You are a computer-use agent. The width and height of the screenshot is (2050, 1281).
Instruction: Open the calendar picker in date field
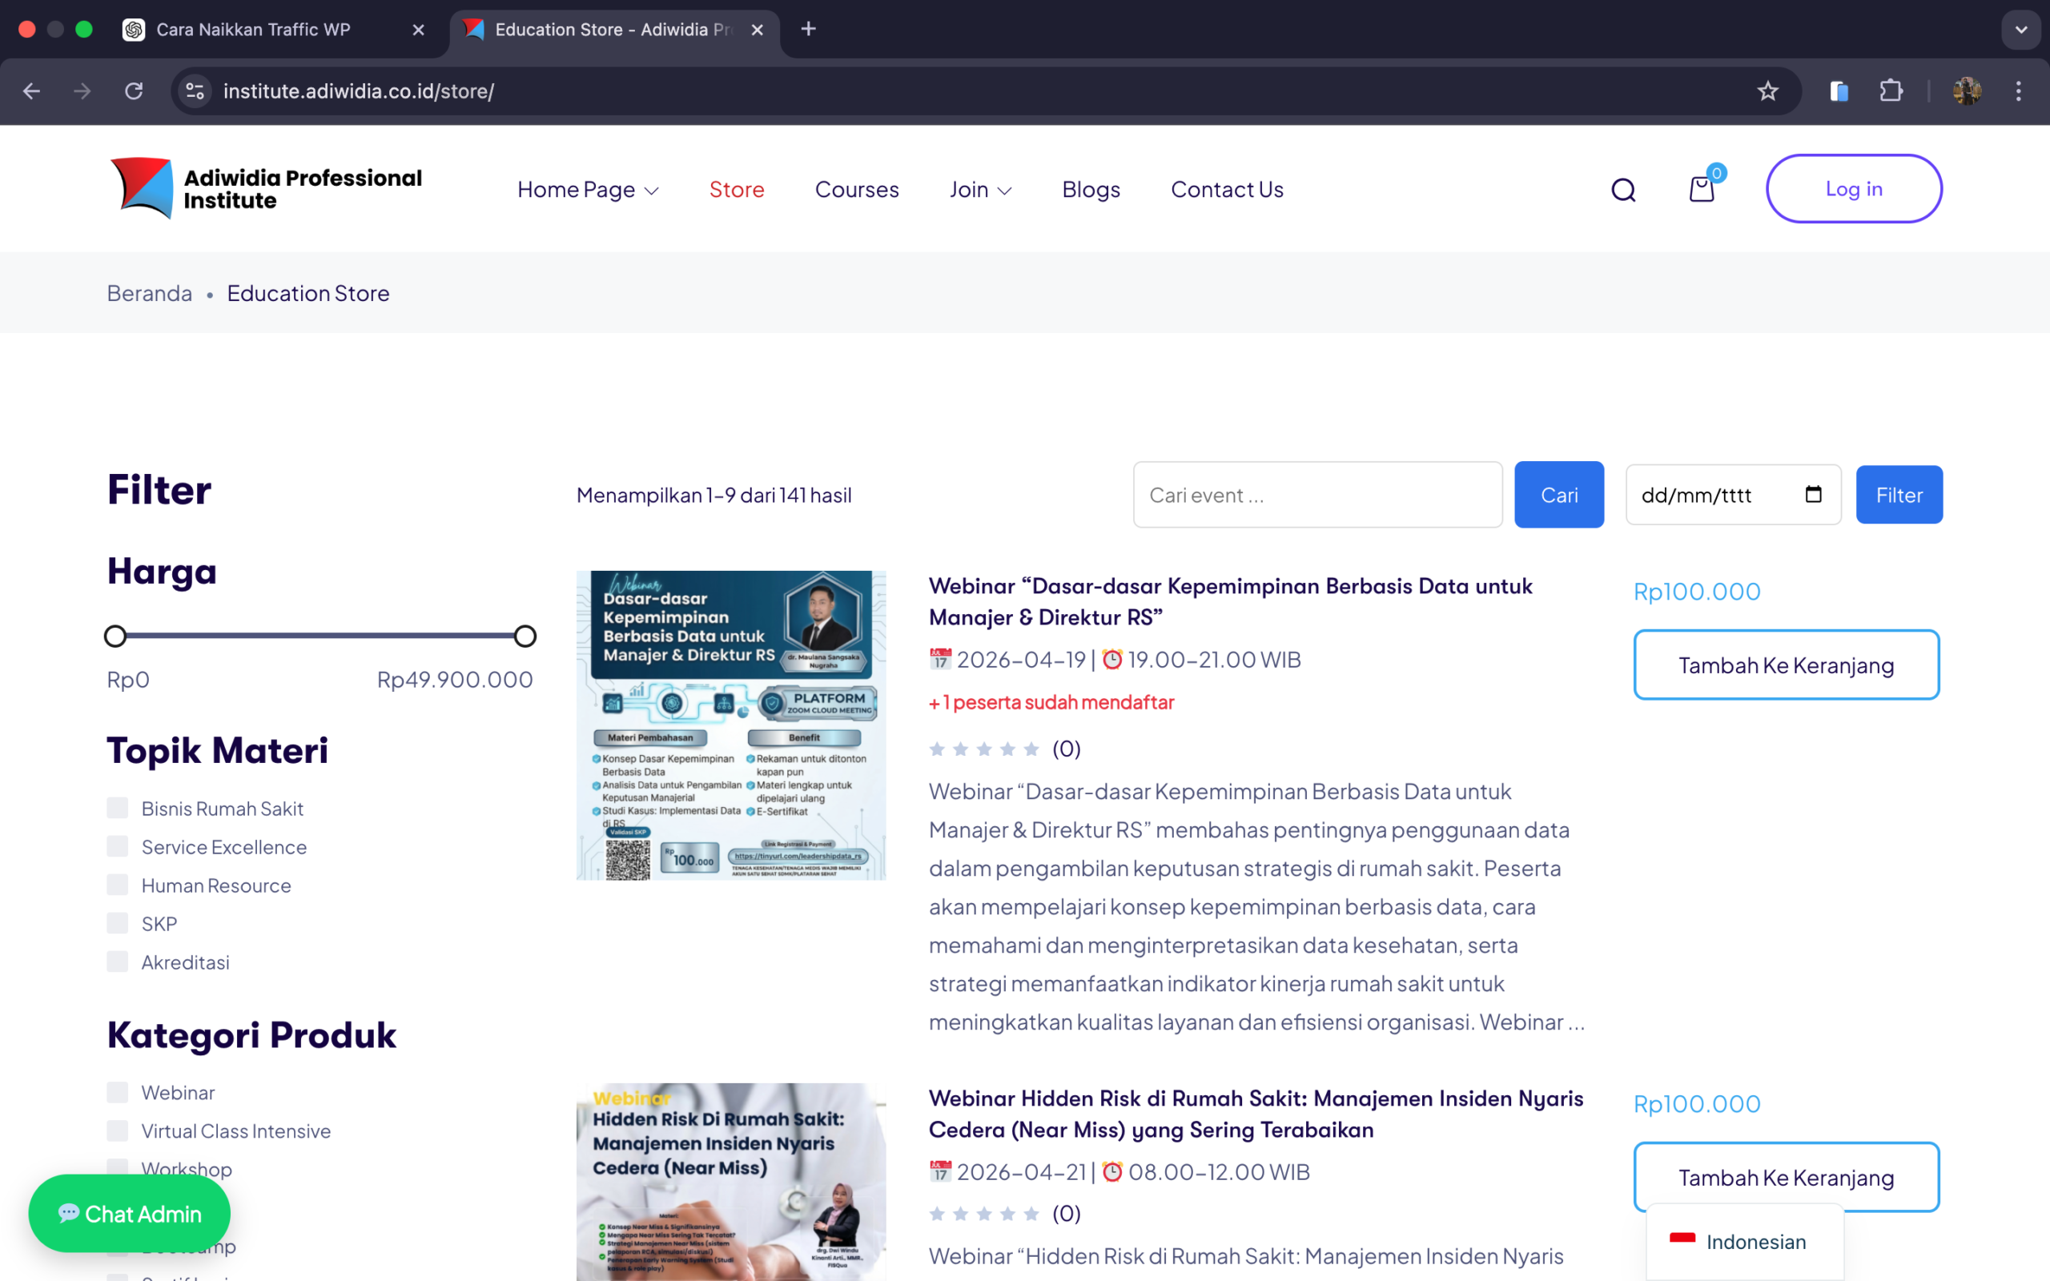[x=1813, y=494]
